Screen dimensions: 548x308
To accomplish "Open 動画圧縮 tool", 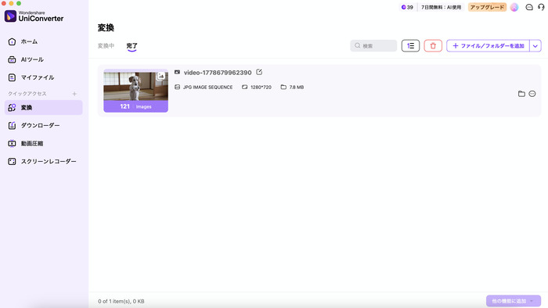I will [43, 143].
